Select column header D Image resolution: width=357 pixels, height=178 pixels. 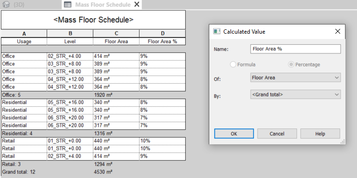pos(162,34)
